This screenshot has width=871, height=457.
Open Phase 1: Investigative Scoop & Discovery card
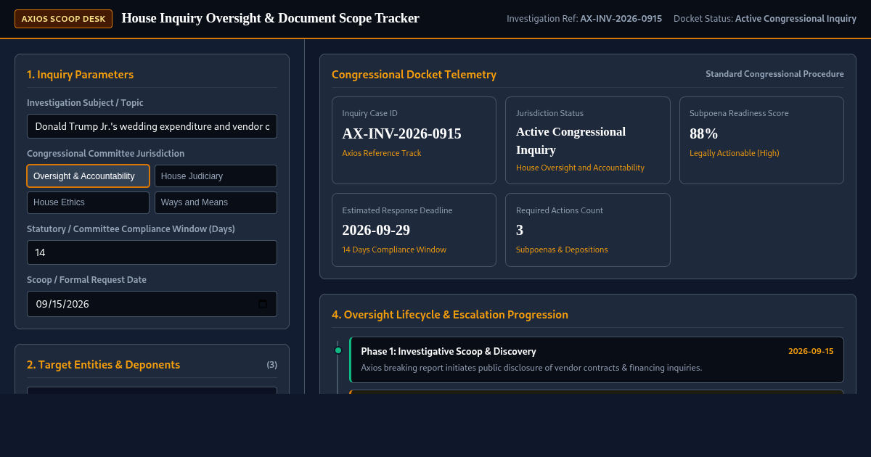597,360
